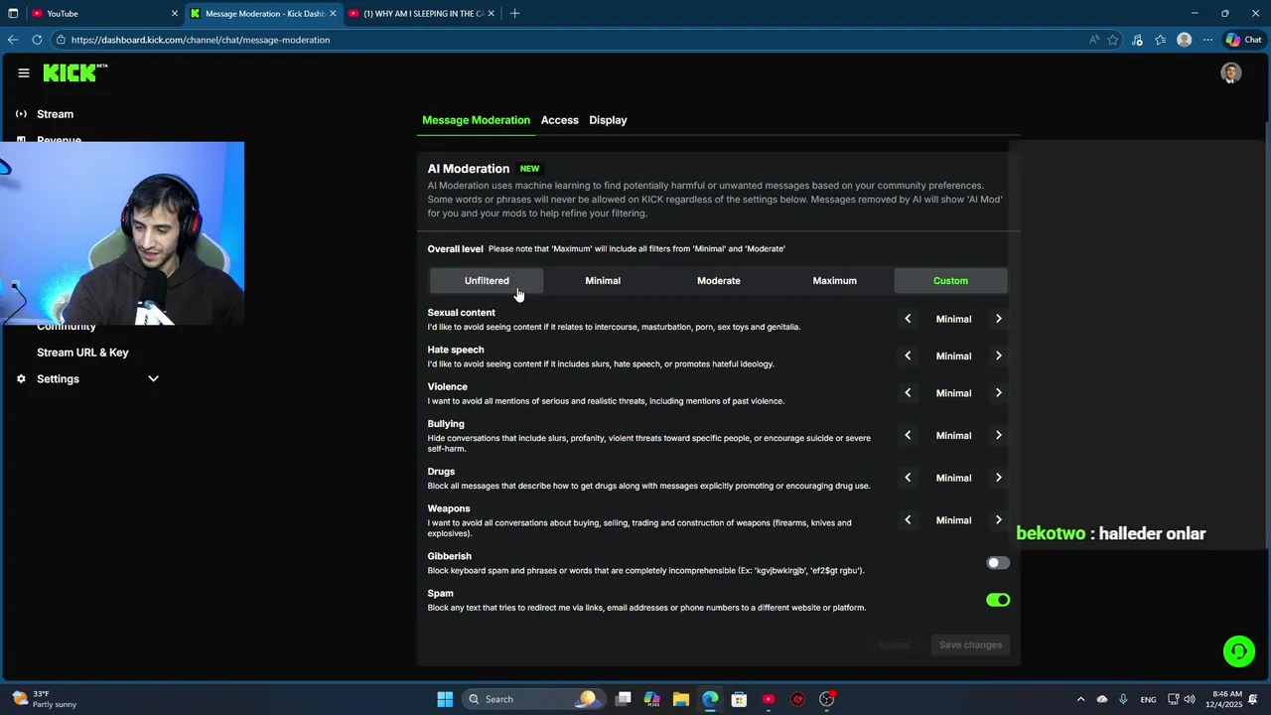Open the green support chat bubble
The height and width of the screenshot is (715, 1271).
click(1238, 651)
